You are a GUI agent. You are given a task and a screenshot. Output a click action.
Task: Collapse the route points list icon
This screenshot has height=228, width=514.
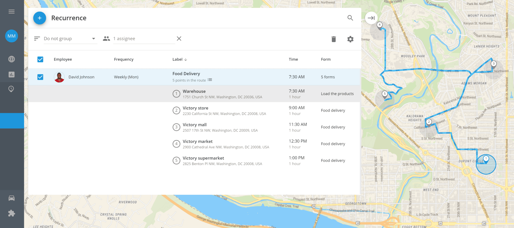click(x=210, y=80)
